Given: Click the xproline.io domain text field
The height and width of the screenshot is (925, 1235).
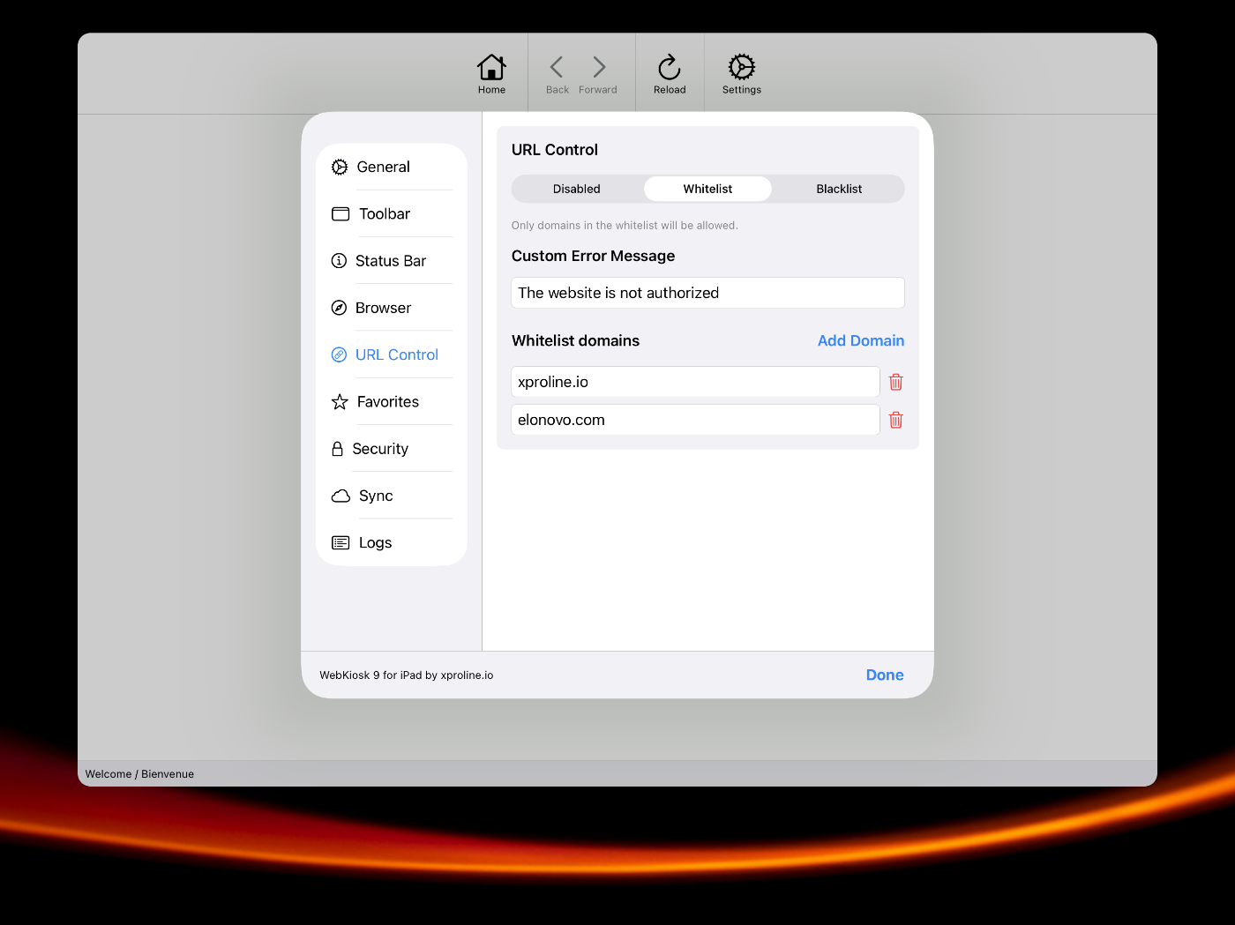Looking at the screenshot, I should [694, 382].
